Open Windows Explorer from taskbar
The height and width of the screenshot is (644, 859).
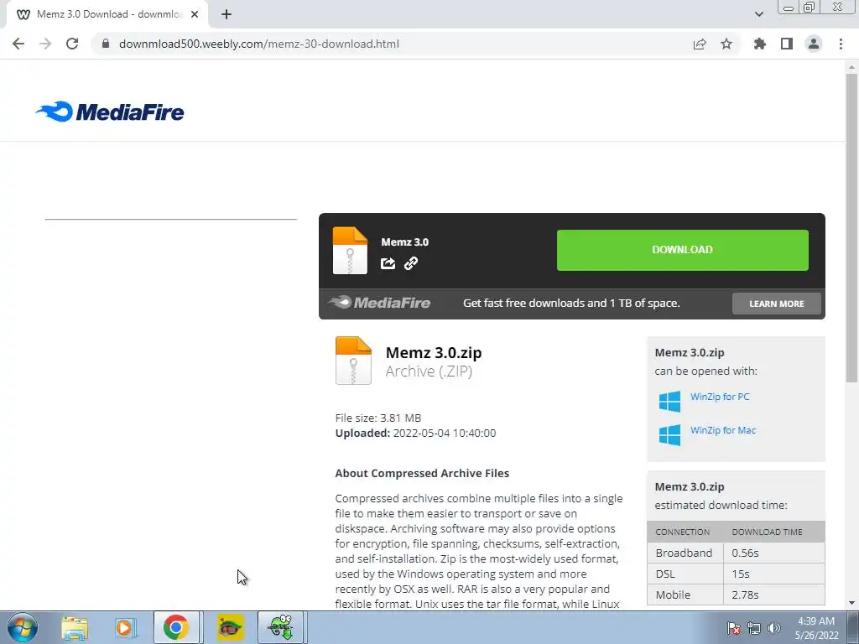pyautogui.click(x=75, y=628)
